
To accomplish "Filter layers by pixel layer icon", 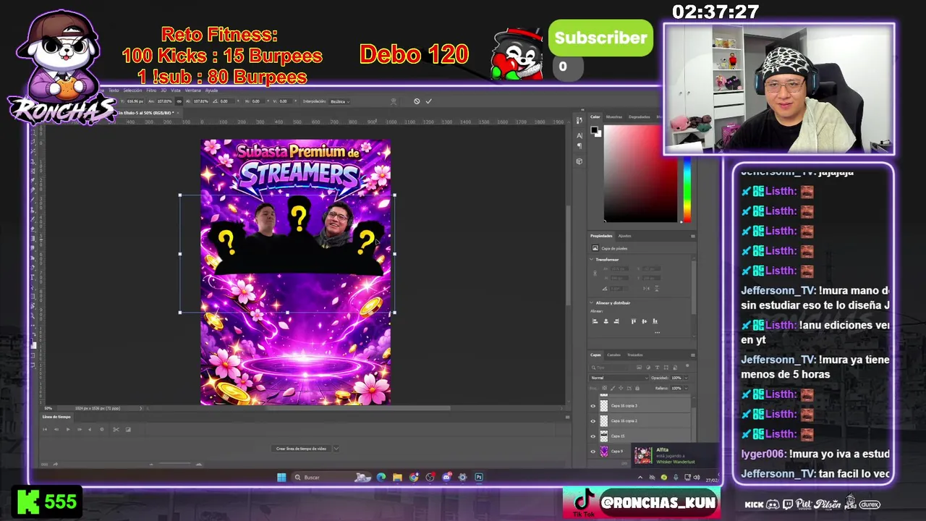I will point(639,367).
